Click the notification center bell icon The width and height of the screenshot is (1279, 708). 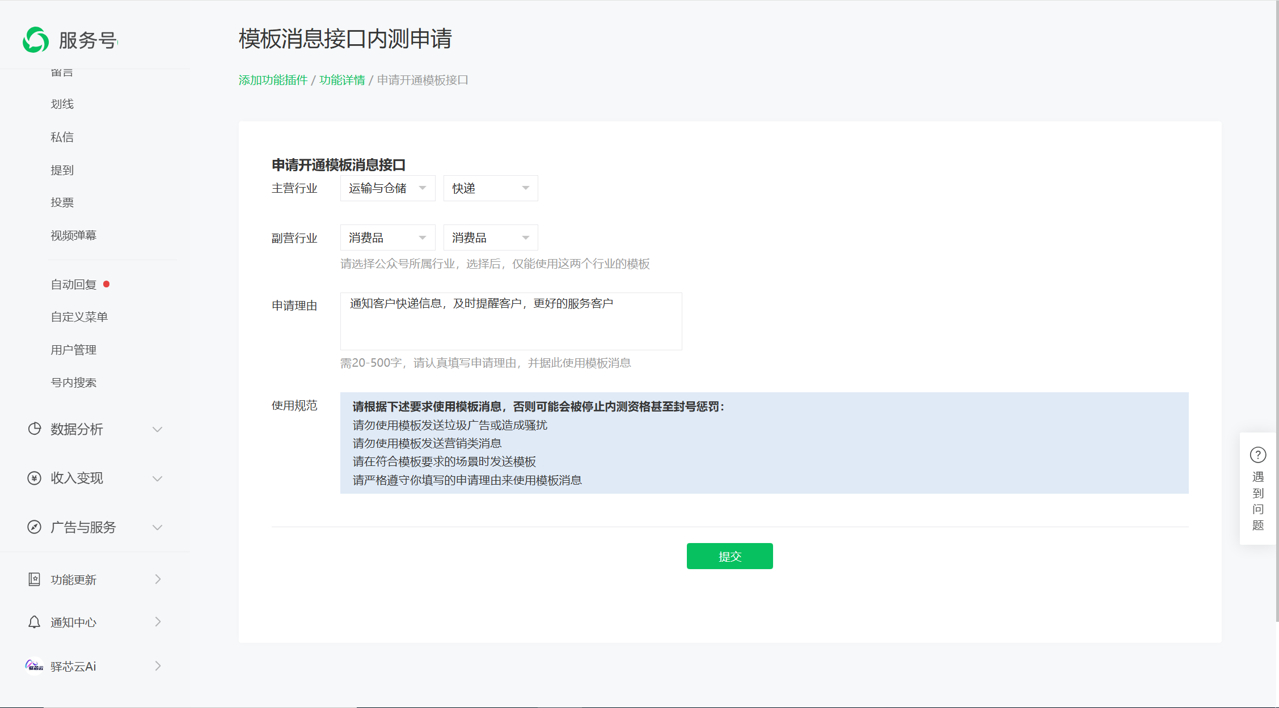point(35,622)
